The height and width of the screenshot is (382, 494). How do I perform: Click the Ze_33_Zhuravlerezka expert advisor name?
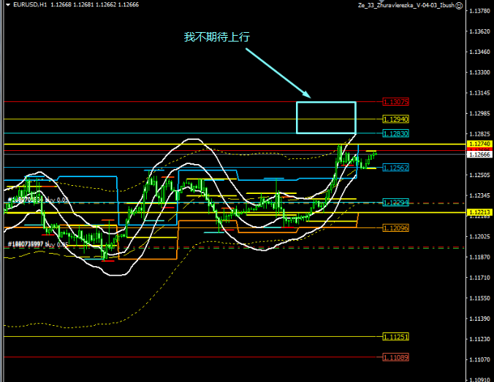pyautogui.click(x=406, y=4)
